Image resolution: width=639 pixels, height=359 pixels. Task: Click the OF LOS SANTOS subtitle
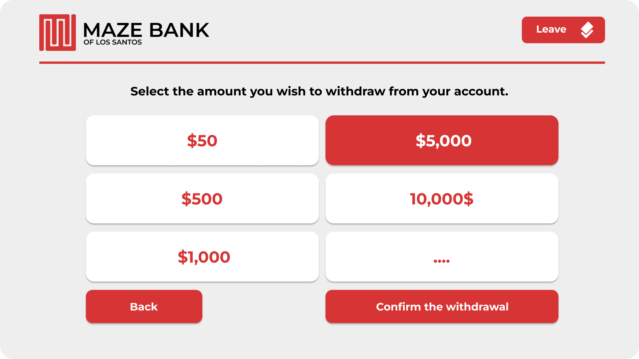tap(112, 42)
